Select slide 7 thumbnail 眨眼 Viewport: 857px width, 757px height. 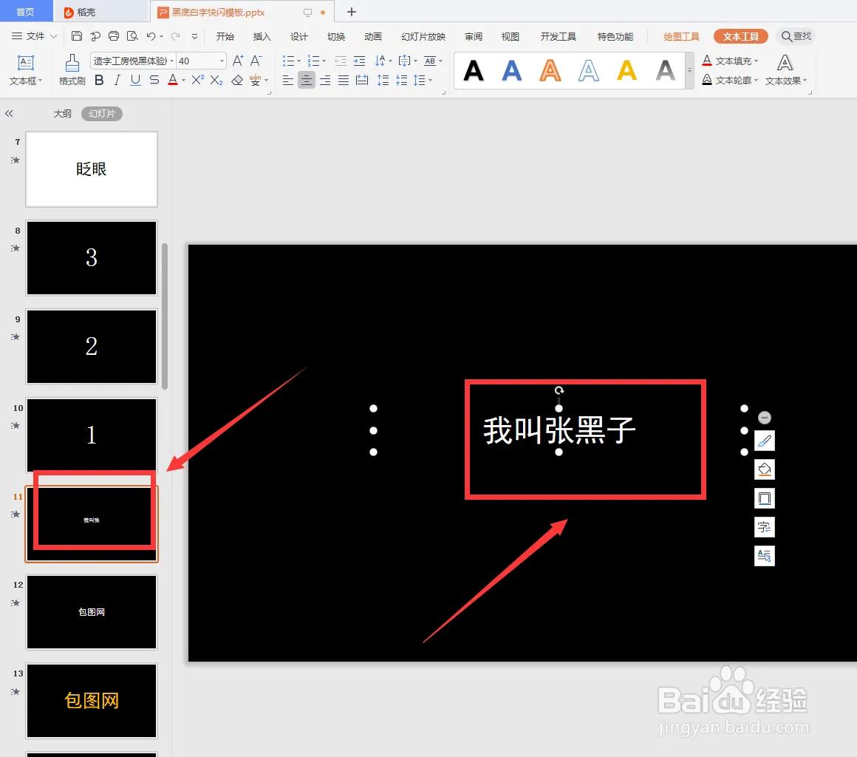[92, 169]
